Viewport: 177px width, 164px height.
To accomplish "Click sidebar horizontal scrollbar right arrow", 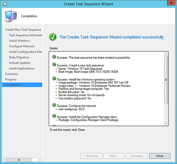I will (40, 160).
